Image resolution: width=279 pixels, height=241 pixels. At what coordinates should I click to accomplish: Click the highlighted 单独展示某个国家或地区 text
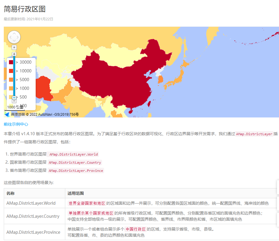[x=91, y=213]
